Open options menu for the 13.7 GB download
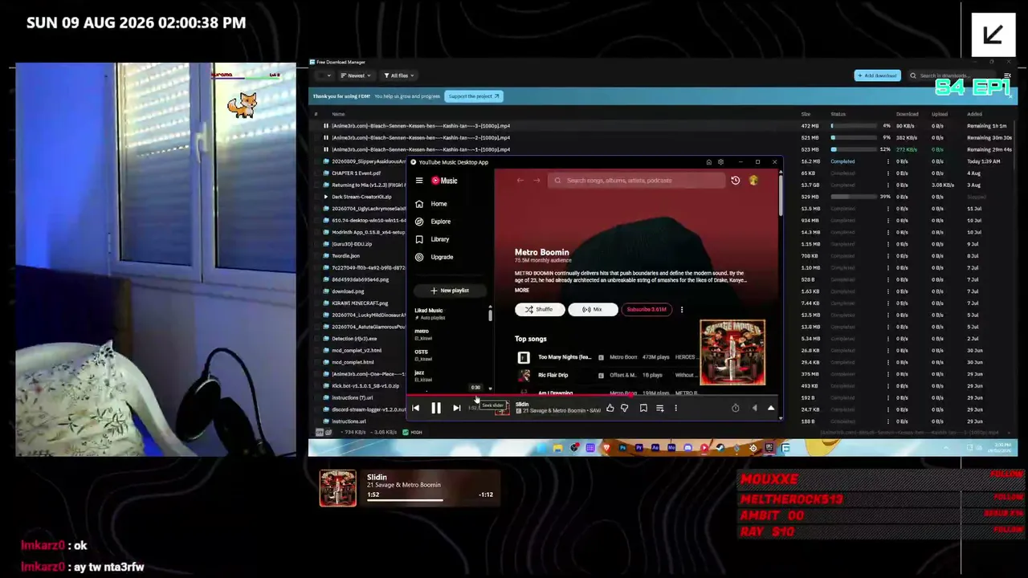This screenshot has width=1028, height=578. click(888, 185)
